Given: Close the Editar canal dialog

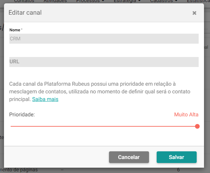Looking at the screenshot, I should coord(194,13).
